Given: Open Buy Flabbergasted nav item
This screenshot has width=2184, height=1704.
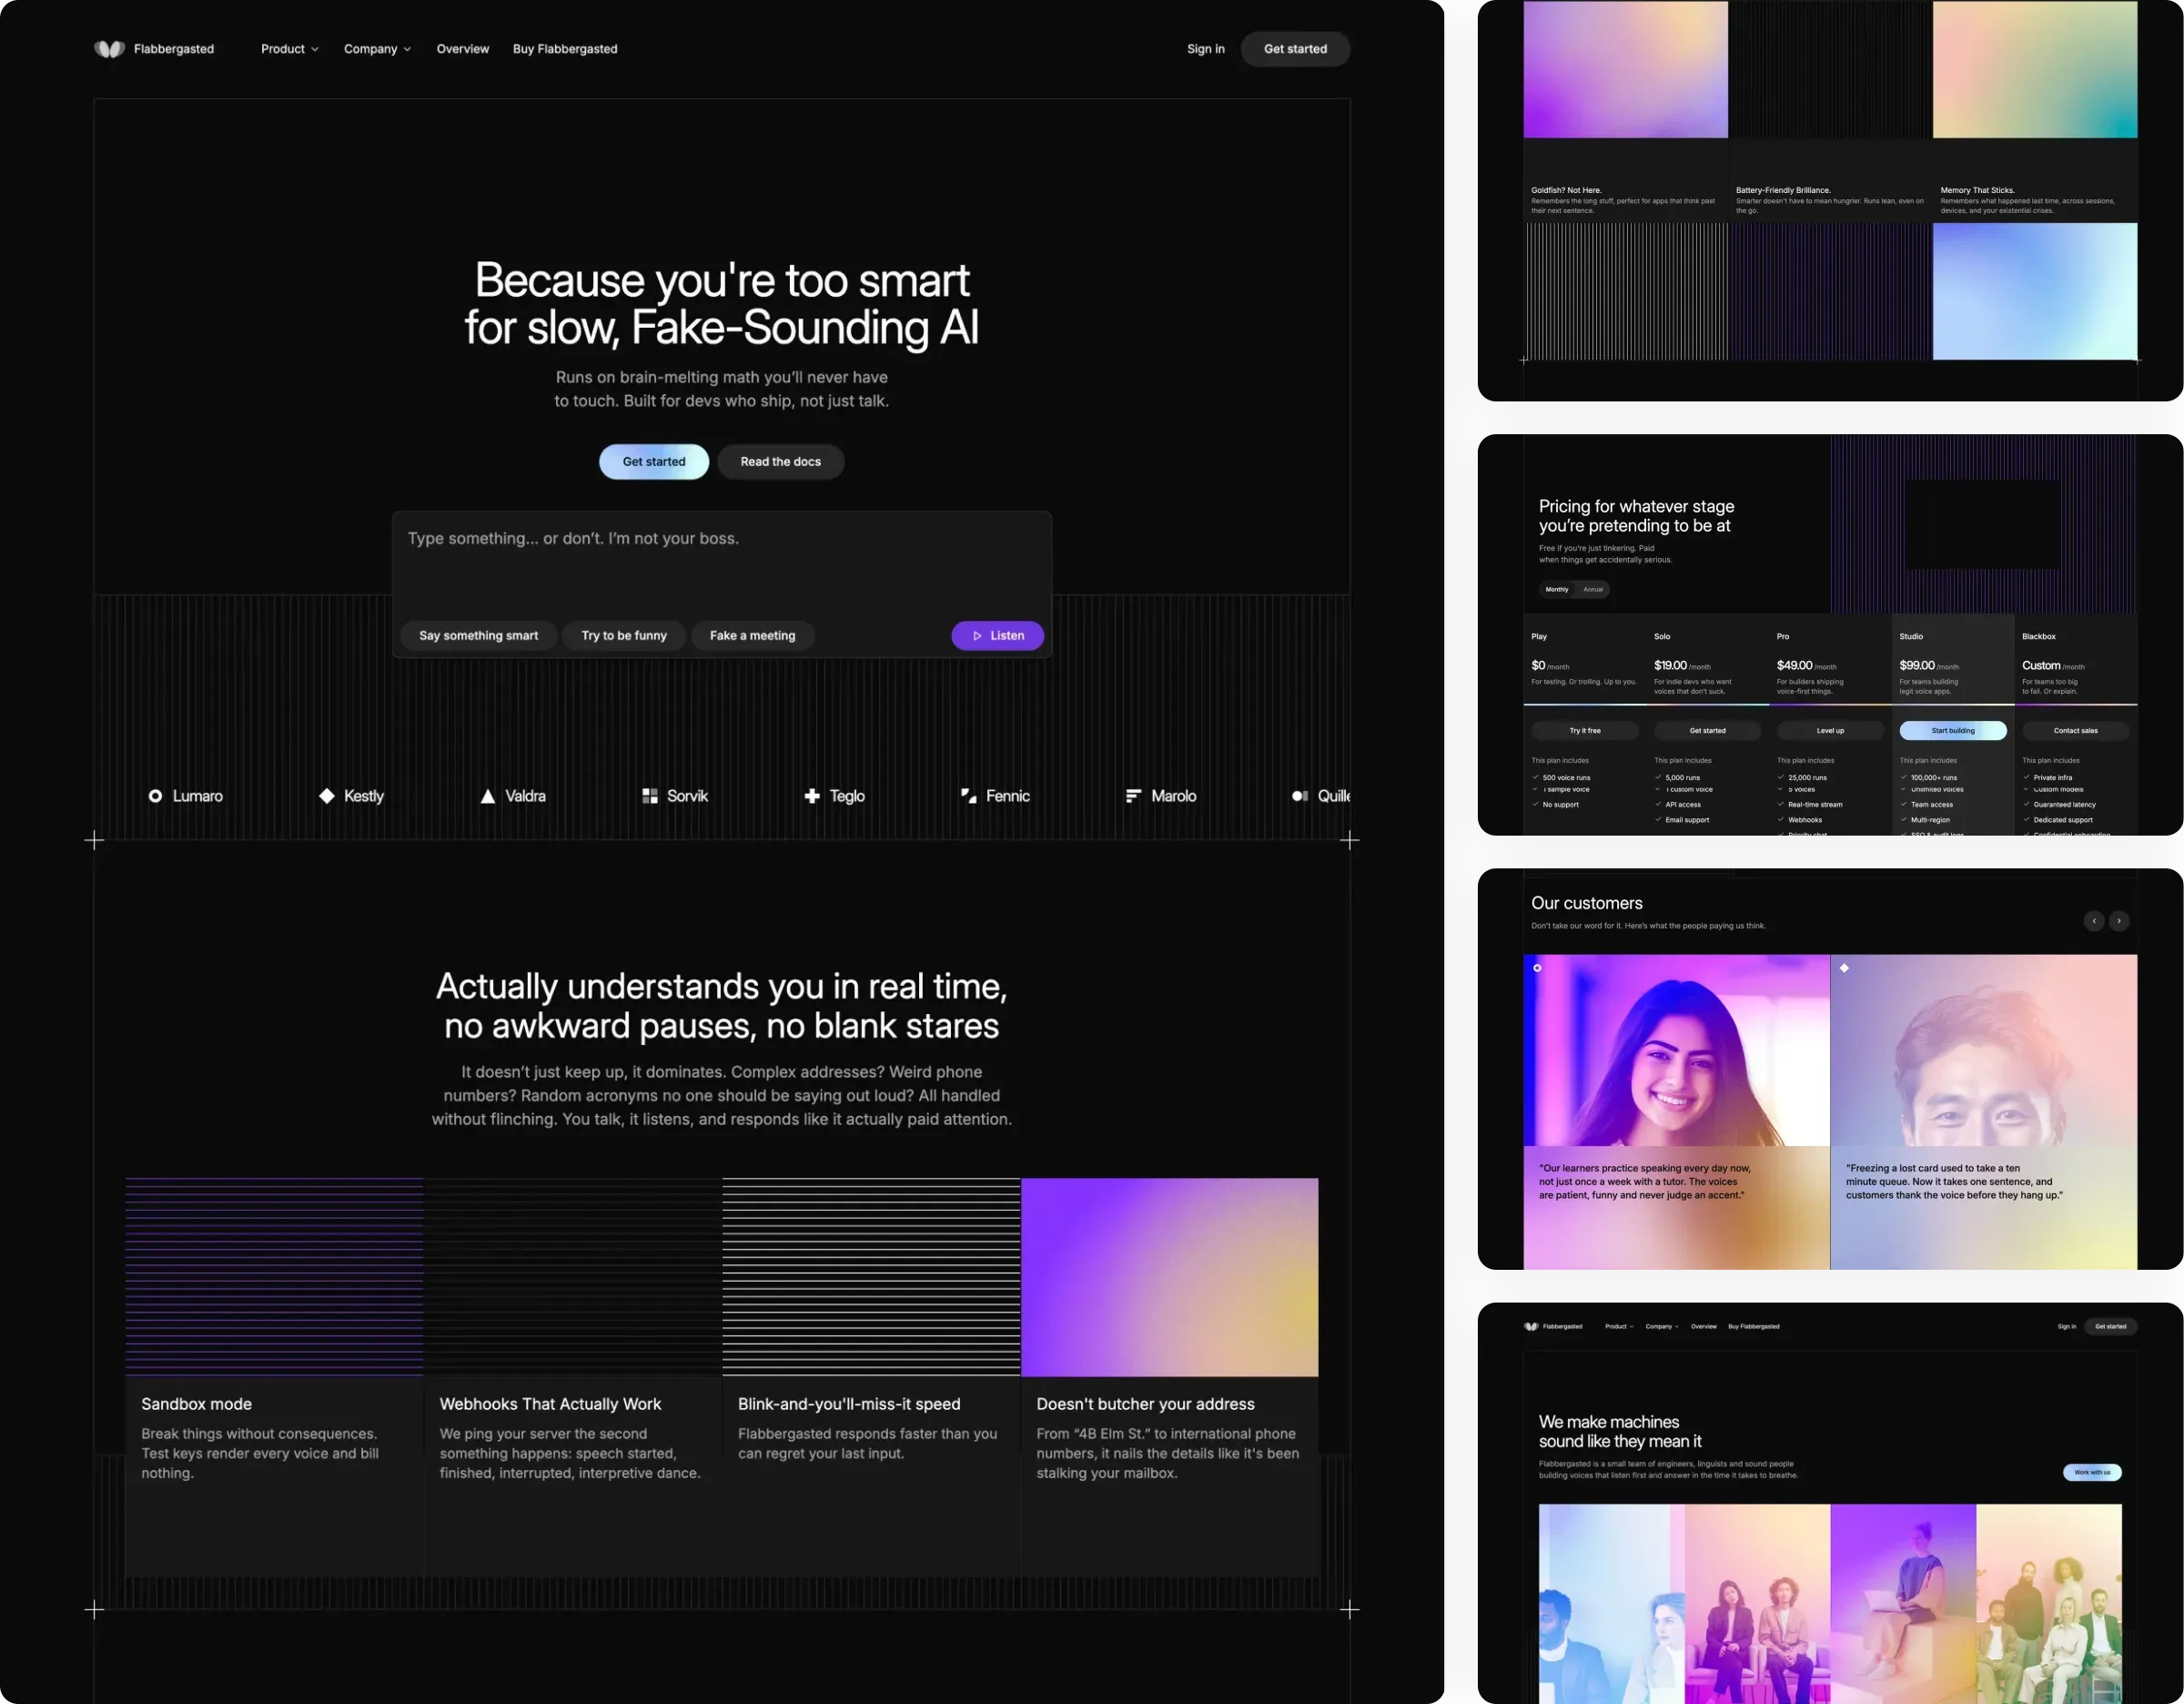Looking at the screenshot, I should coord(565,49).
